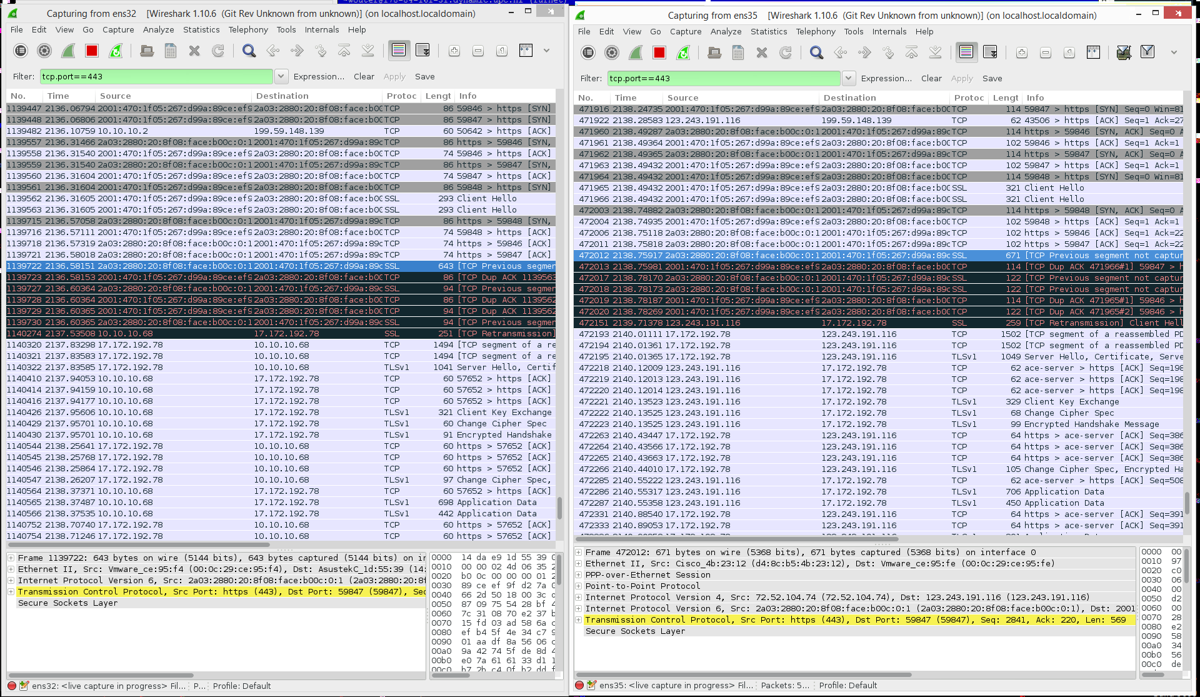Click Resize Columns icon in left toolbar
Screen dimensions: 1200x697
pyautogui.click(x=526, y=51)
